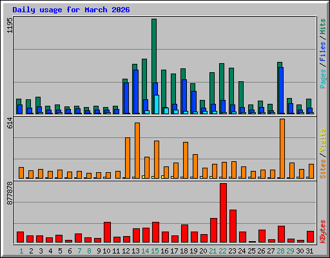Click the day 4 label on x-axis
The height and width of the screenshot is (258, 330).
click(x=50, y=251)
